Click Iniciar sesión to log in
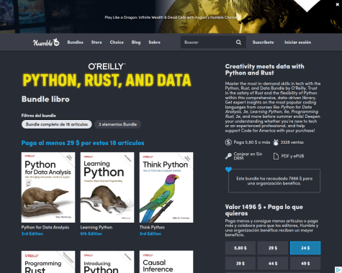342x273 pixels. pos(297,42)
